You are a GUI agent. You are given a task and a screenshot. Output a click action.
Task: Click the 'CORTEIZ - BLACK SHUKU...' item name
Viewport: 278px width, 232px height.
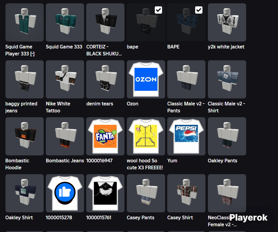click(104, 50)
